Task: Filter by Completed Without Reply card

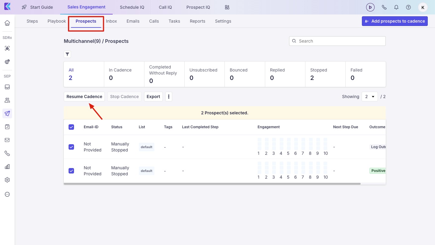Action: 164,74
